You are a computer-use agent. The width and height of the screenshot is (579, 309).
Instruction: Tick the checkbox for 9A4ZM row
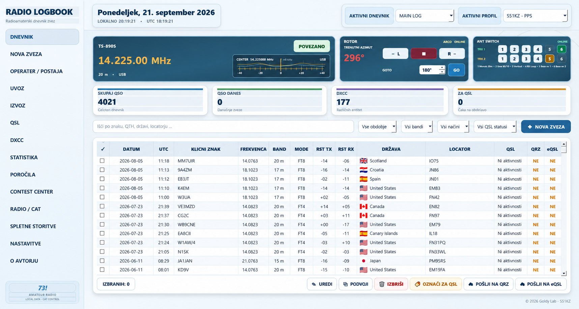point(102,170)
